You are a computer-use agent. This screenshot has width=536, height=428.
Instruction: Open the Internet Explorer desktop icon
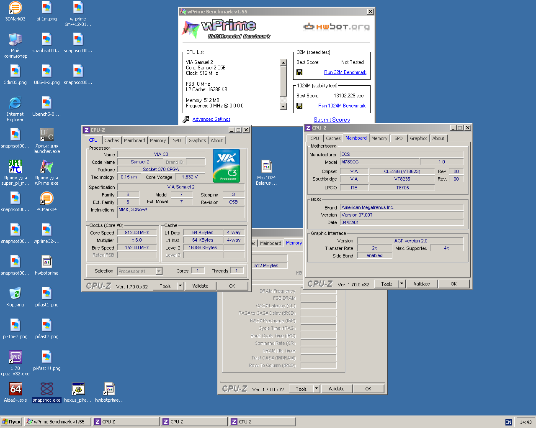point(15,109)
